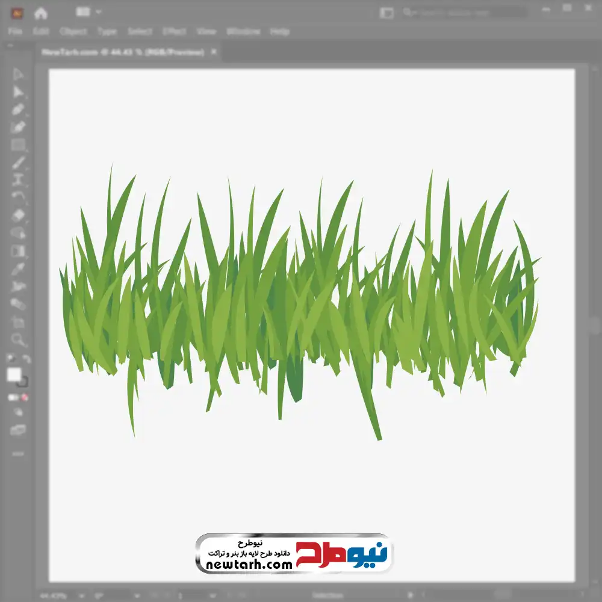Select the Paintbrush line tool
Screen dimensions: 602x602
point(18,163)
